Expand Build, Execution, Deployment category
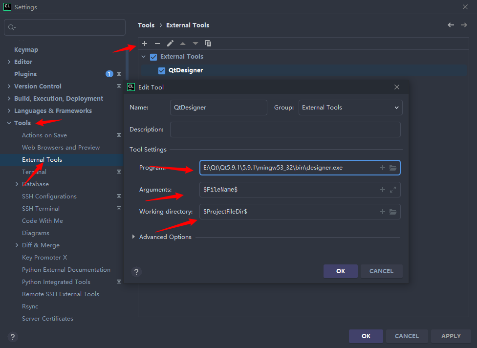477x348 pixels. pyautogui.click(x=9, y=99)
